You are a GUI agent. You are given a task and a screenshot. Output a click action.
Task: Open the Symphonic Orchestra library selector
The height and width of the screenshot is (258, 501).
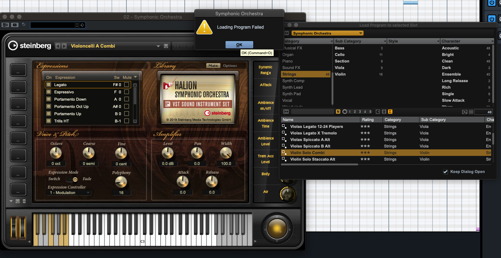327,33
